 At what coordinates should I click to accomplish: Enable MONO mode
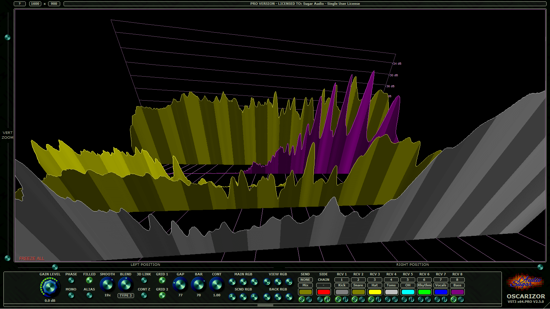pos(71,295)
